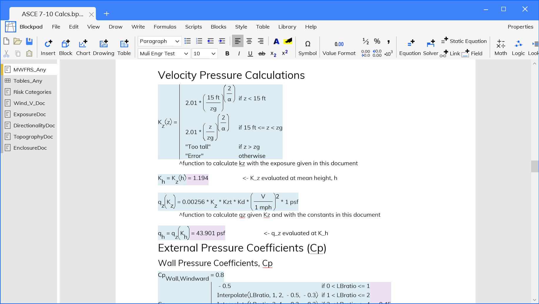The image size is (539, 304).
Task: Add a new Equation
Action: pyautogui.click(x=410, y=47)
